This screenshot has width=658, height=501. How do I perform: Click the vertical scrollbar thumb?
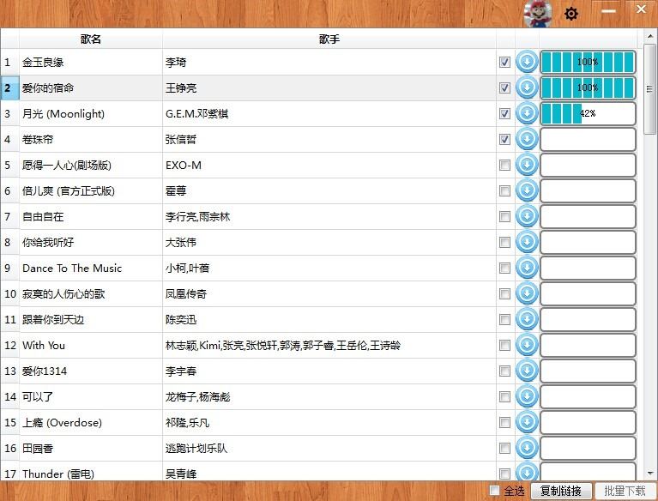650,88
